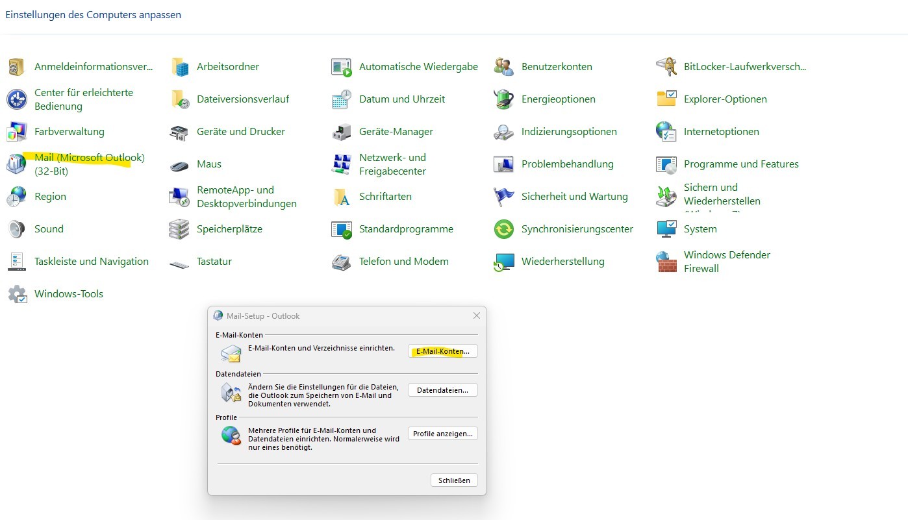908x520 pixels.
Task: Launch the Farbverwaltung control panel item
Action: coord(70,131)
